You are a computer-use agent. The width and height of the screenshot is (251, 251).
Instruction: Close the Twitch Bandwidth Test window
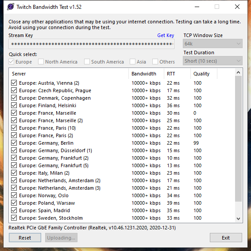point(237,7)
